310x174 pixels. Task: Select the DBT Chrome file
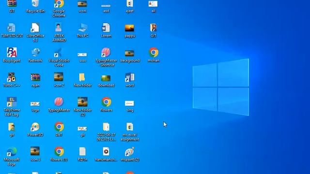[59, 130]
